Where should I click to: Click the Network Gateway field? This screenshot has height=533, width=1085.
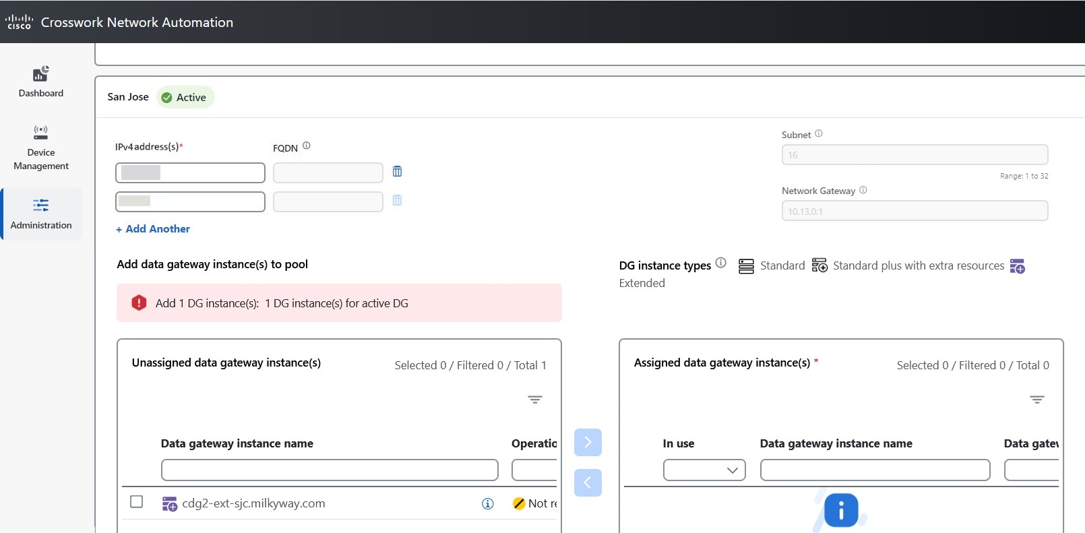click(914, 211)
